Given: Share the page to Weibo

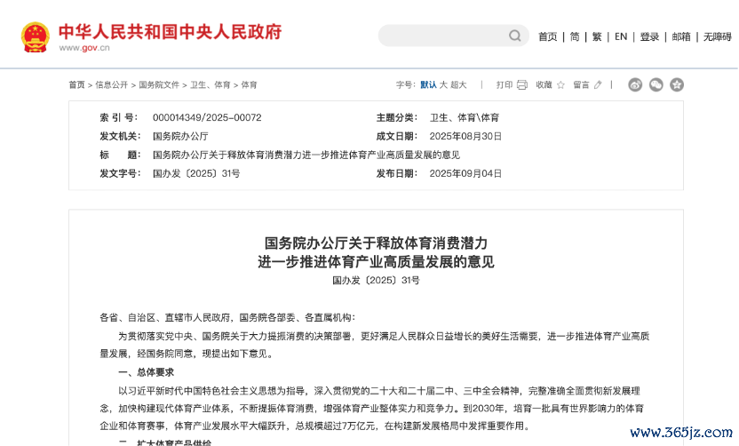Looking at the screenshot, I should (635, 84).
